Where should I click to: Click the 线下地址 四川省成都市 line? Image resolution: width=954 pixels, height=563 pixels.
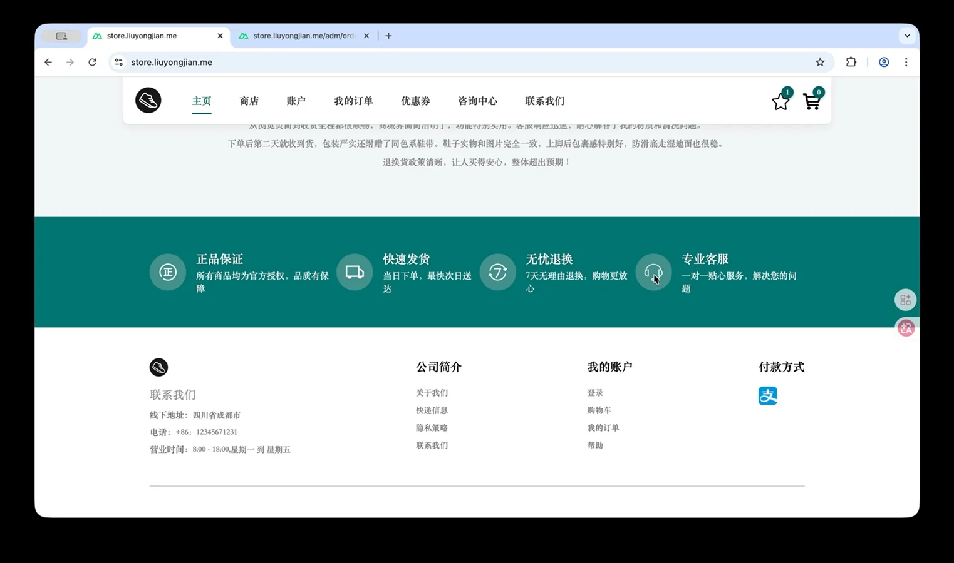coord(195,415)
